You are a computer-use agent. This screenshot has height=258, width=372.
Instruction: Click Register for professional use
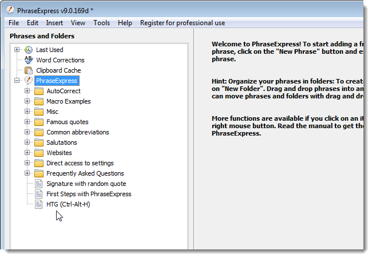click(183, 23)
